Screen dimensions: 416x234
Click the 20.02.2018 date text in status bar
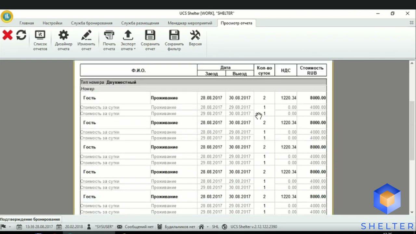[x=74, y=227]
